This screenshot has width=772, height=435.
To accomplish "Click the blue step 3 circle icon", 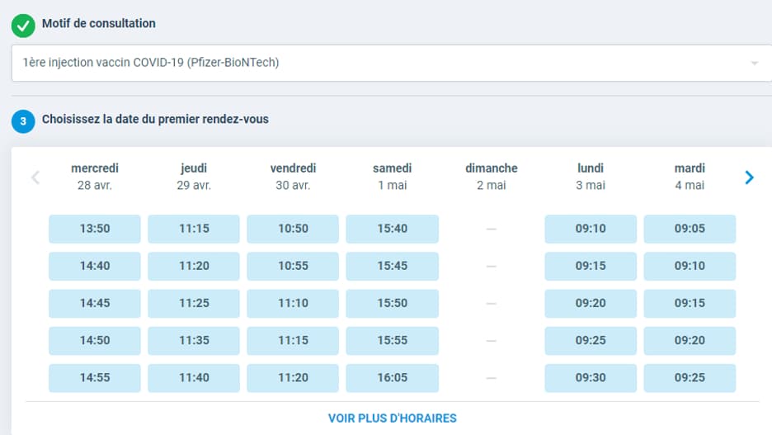I will 23,121.
